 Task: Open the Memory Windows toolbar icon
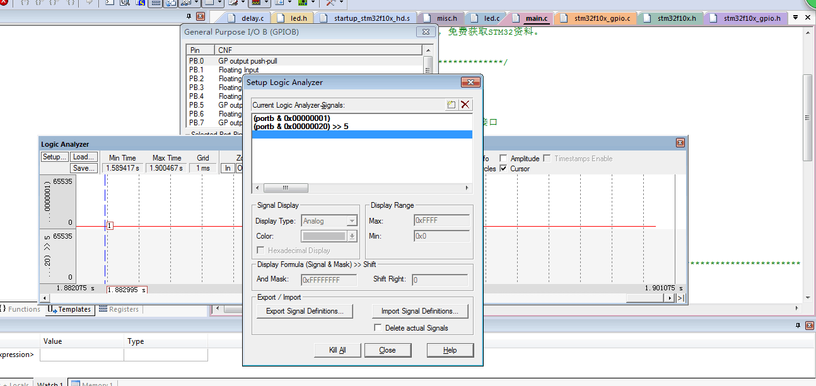click(x=209, y=3)
